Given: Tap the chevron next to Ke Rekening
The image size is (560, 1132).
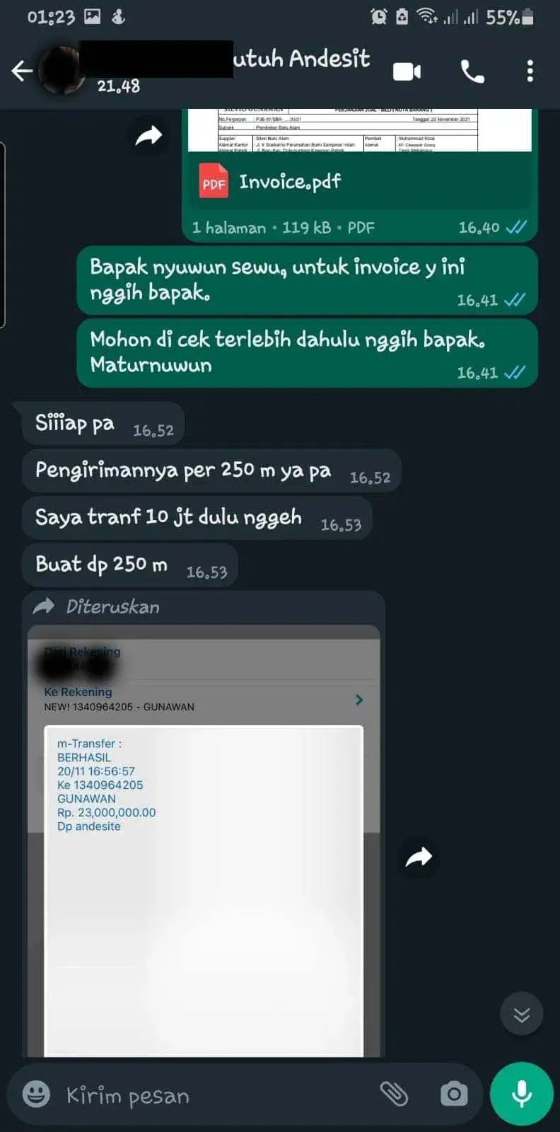Looking at the screenshot, I should click(359, 700).
